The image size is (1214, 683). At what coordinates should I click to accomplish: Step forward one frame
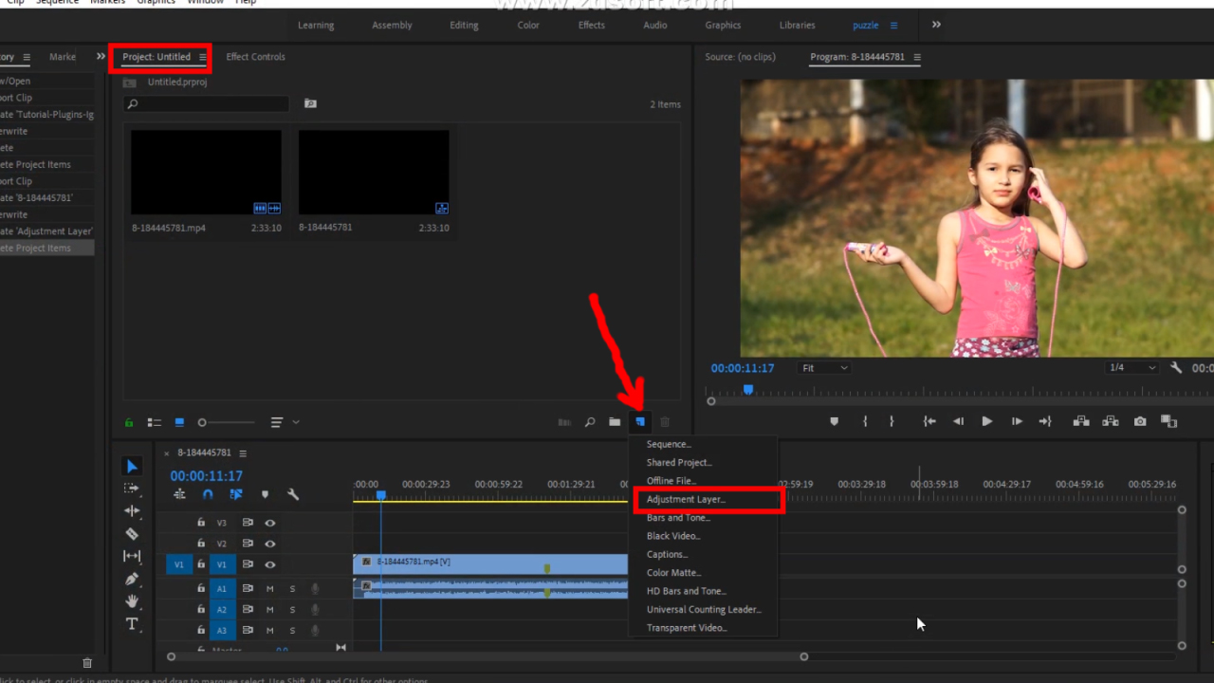click(x=1017, y=421)
